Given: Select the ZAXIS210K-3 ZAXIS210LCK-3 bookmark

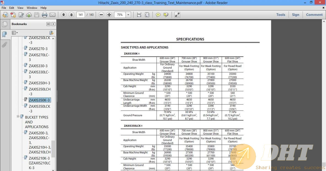Looking at the screenshot, I should [39, 163].
